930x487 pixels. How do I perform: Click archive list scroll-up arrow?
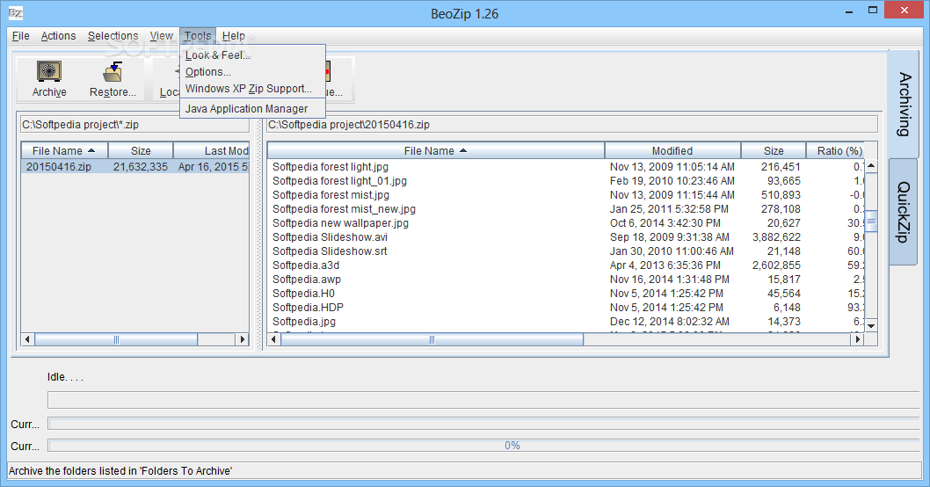871,165
